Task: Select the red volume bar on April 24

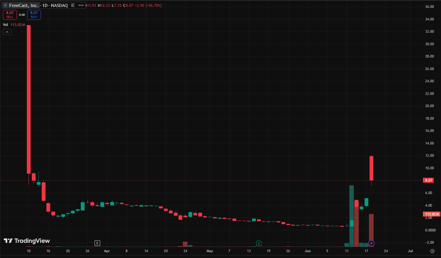Action: [185, 244]
